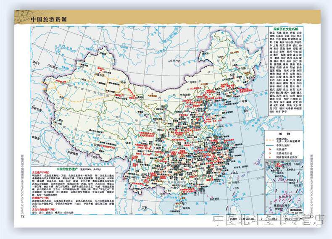Click the dashed Silk Road legend line
Image resolution: width=332 pixels, height=239 pixels.
click(x=270, y=140)
